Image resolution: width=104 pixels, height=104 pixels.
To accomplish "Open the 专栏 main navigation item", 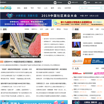I will coord(32,8).
